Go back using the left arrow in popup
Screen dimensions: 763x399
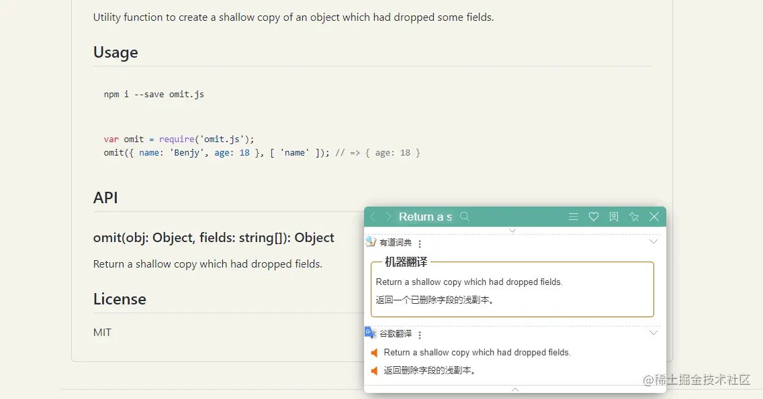point(373,217)
